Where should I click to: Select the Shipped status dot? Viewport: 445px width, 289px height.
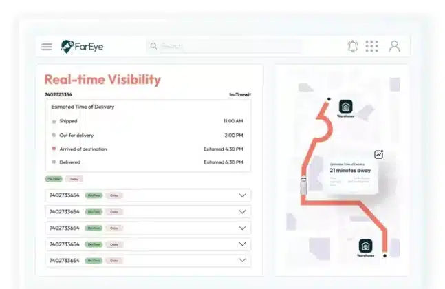pos(54,121)
